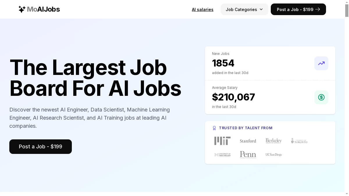Click the University of Toronto logo
This screenshot has height=196, width=349.
[x=299, y=141]
